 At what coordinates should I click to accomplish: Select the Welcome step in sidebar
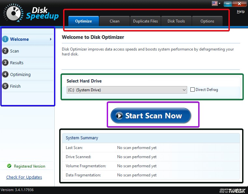click(x=28, y=39)
